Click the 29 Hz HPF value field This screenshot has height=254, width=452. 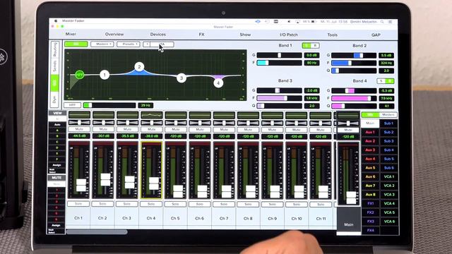click(145, 105)
